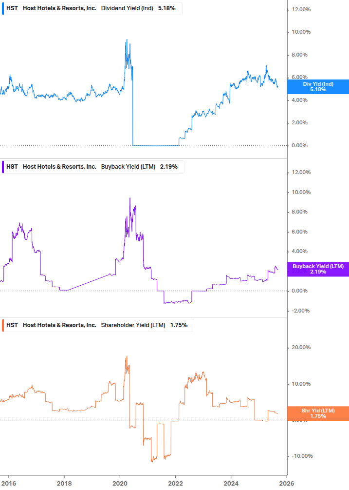Click the blue color bar beside Dividend Yield legend
349x490 pixels.
(x=3, y=8)
